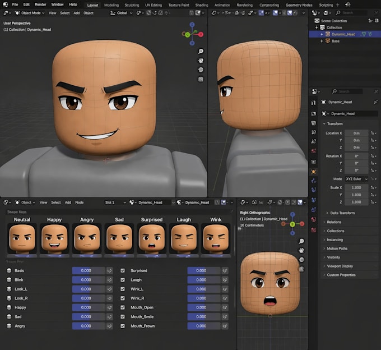381x350 pixels.
Task: Click the Happy shape key cube icon
Action: tap(9, 307)
